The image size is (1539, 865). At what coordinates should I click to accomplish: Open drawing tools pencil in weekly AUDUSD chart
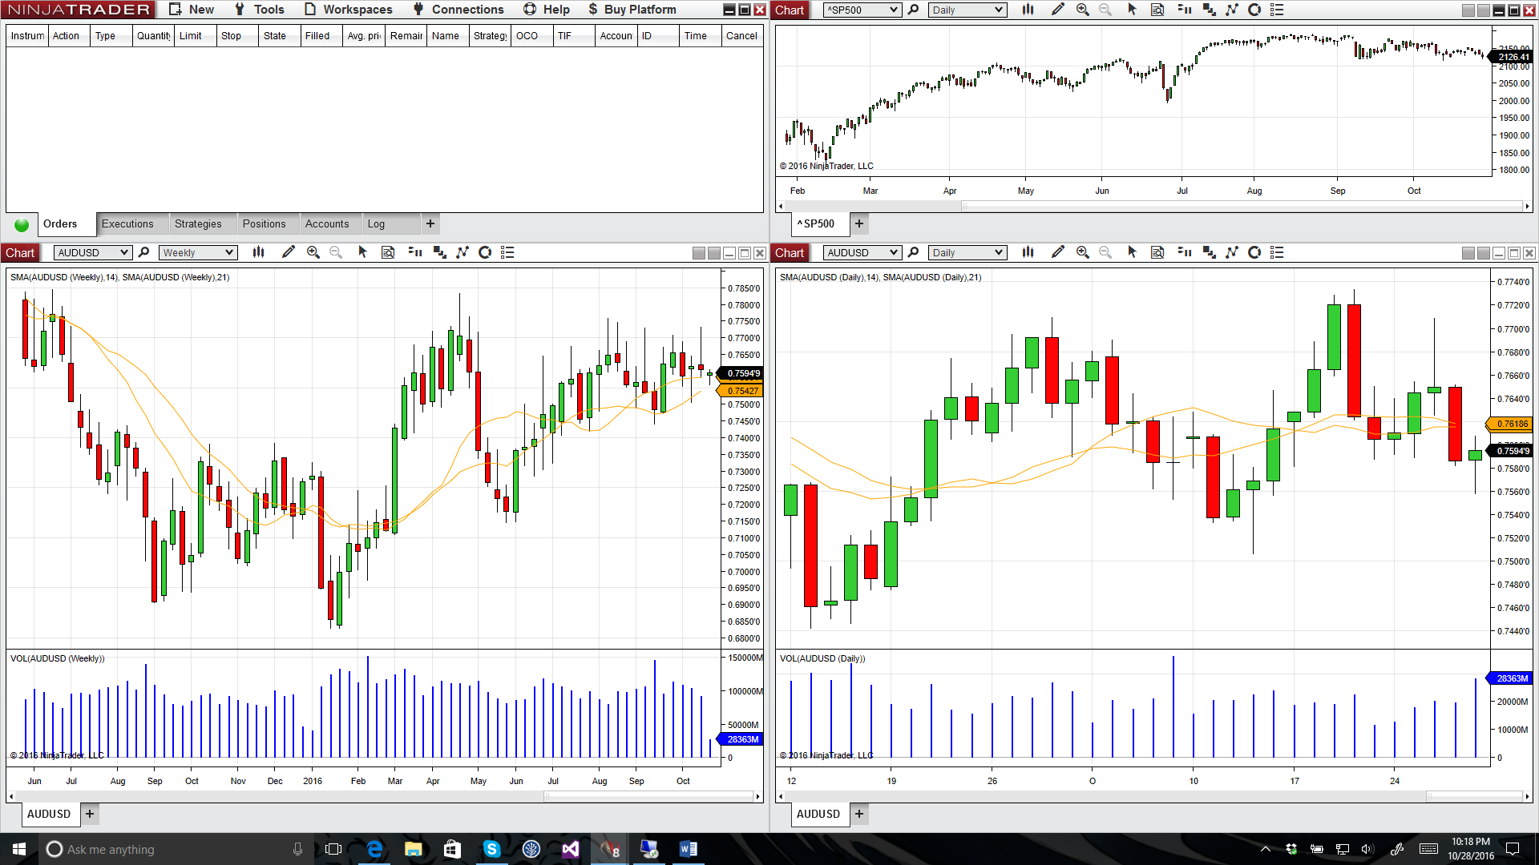289,252
